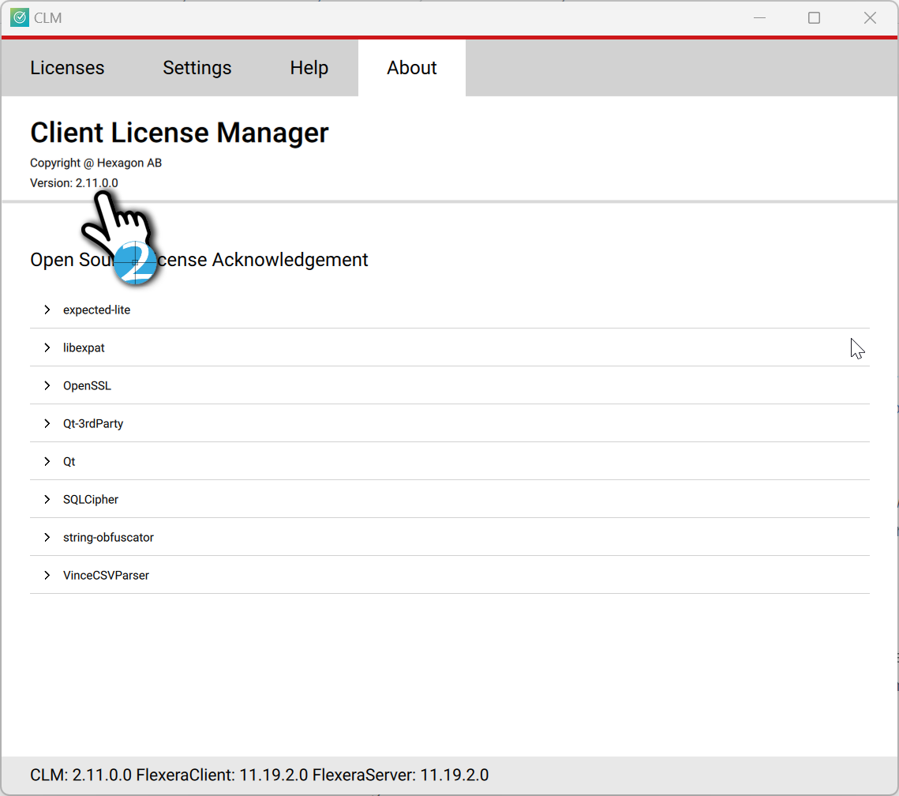Expand the Qt chevron
899x796 pixels.
[47, 461]
